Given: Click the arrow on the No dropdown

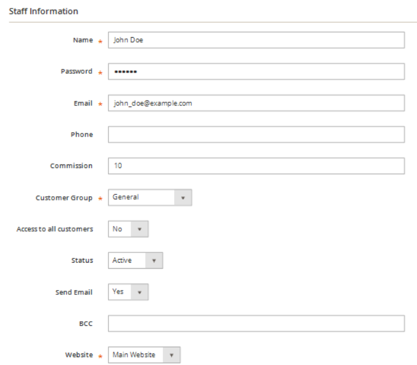Looking at the screenshot, I should click(140, 229).
